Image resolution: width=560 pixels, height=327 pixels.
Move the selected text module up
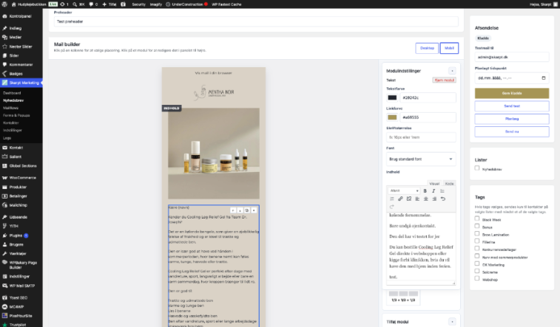233,210
